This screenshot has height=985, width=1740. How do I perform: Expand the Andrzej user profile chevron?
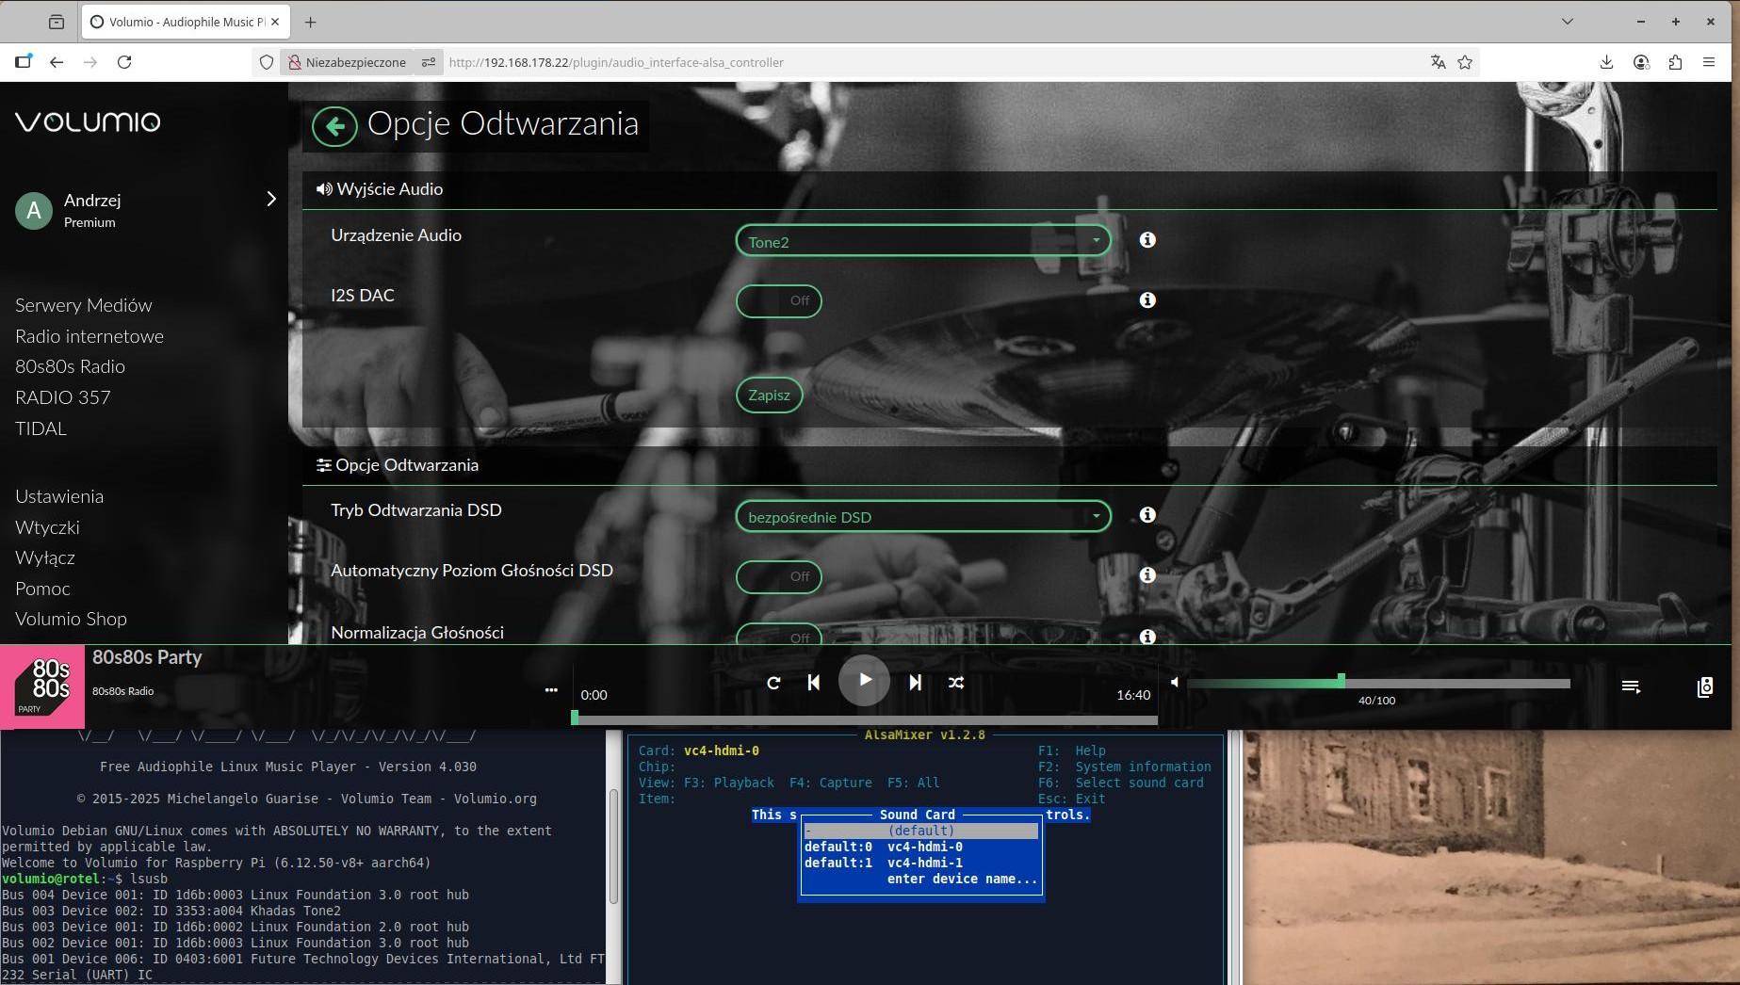271,199
